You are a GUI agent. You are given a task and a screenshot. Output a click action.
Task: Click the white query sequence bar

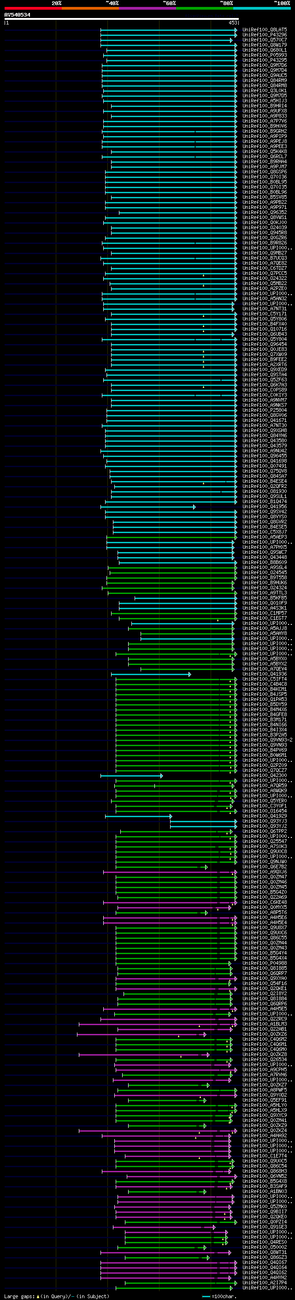(122, 18)
